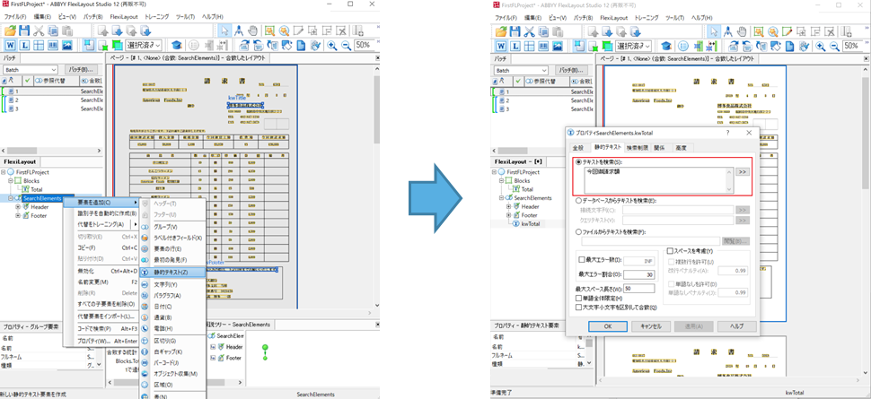Tick the 単語全体限定 checkbox
Screen dimensions: 871x399
pos(579,298)
